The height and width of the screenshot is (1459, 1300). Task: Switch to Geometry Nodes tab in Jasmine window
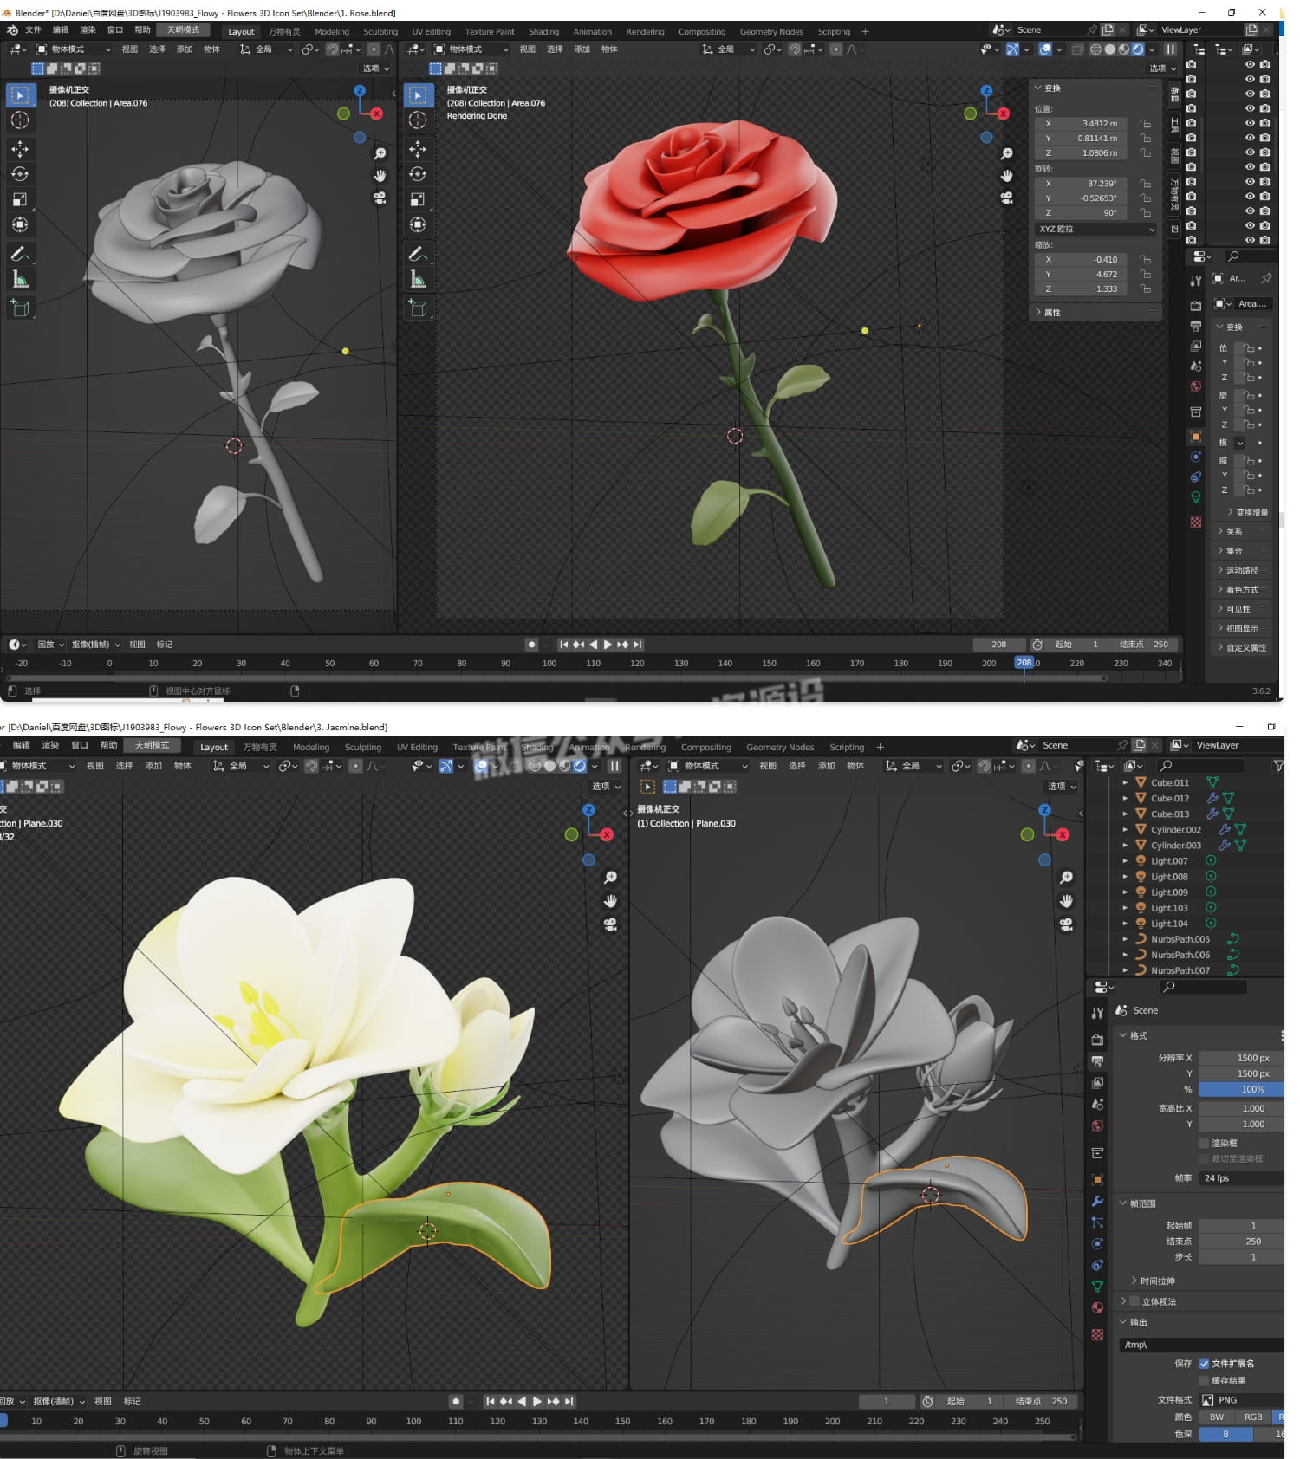[x=780, y=747]
